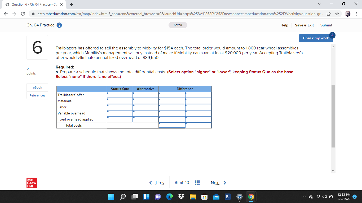Open the Alternative dropdown in Labor row
The image size is (362, 203).
coord(145,107)
